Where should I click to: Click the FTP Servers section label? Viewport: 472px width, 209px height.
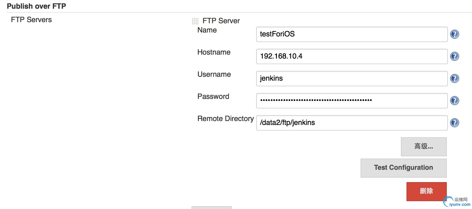[x=31, y=20]
